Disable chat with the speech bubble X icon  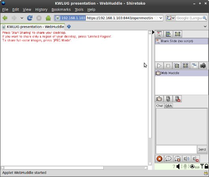click(177, 159)
